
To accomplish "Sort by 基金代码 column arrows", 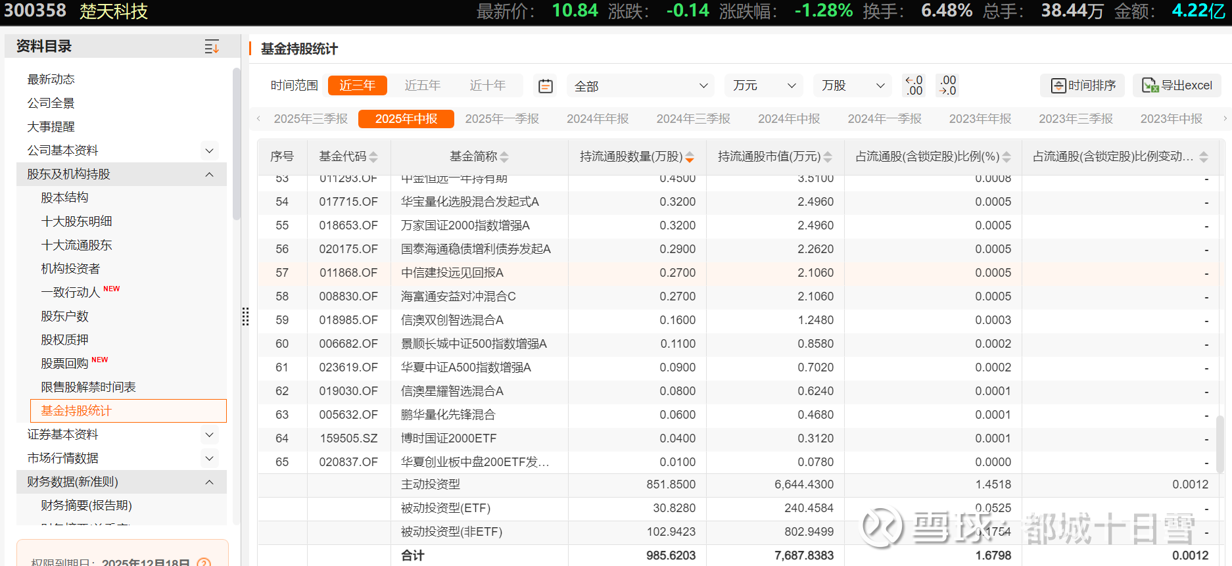I will [x=373, y=157].
